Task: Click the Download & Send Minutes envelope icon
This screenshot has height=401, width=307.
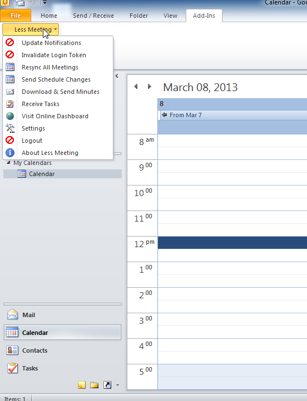Action: coord(9,92)
